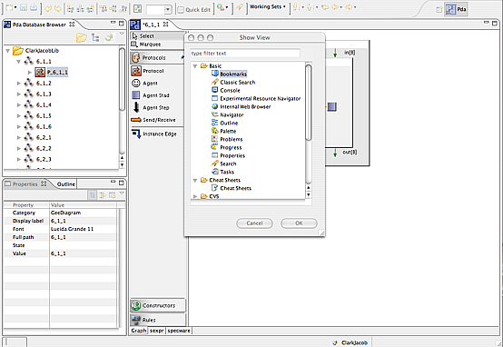The width and height of the screenshot is (503, 347).
Task: Select the Pda Database Browser tab
Action: pos(39,25)
